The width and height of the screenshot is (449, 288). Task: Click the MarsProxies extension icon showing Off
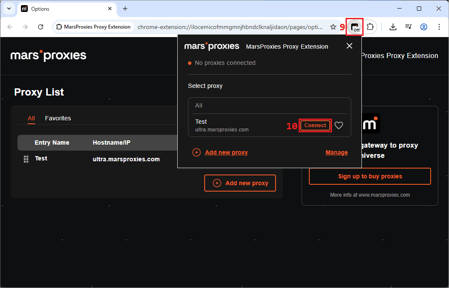pyautogui.click(x=355, y=27)
